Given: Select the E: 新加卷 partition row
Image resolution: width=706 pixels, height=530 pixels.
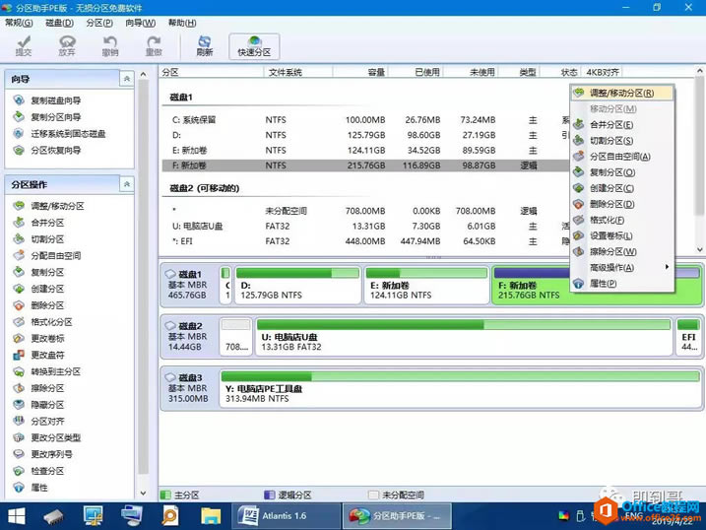Looking at the screenshot, I should pyautogui.click(x=365, y=151).
